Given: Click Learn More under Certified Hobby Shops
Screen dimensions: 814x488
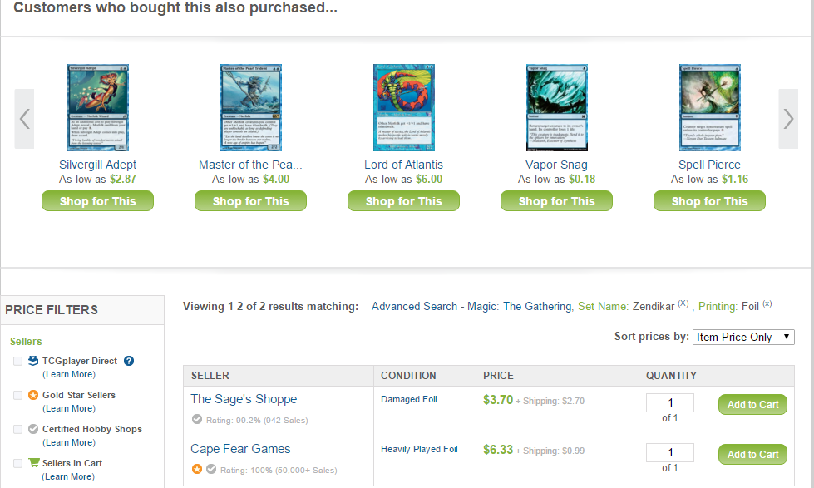Looking at the screenshot, I should coord(69,442).
